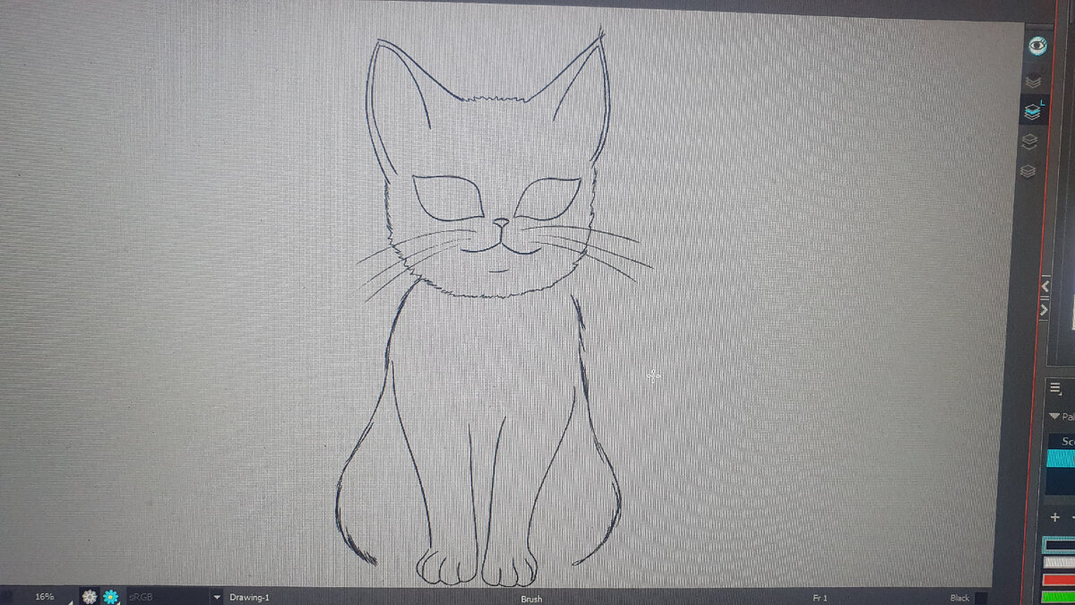
Task: Expand side panel with right chevron arrow
Action: [x=1044, y=310]
